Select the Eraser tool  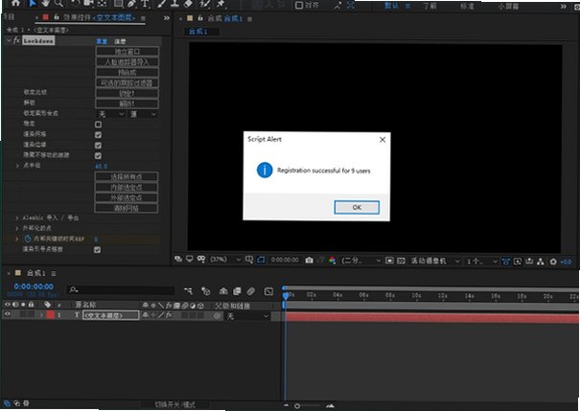(x=188, y=4)
